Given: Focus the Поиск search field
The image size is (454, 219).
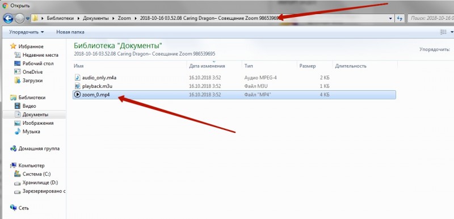Looking at the screenshot, I should coord(431,18).
